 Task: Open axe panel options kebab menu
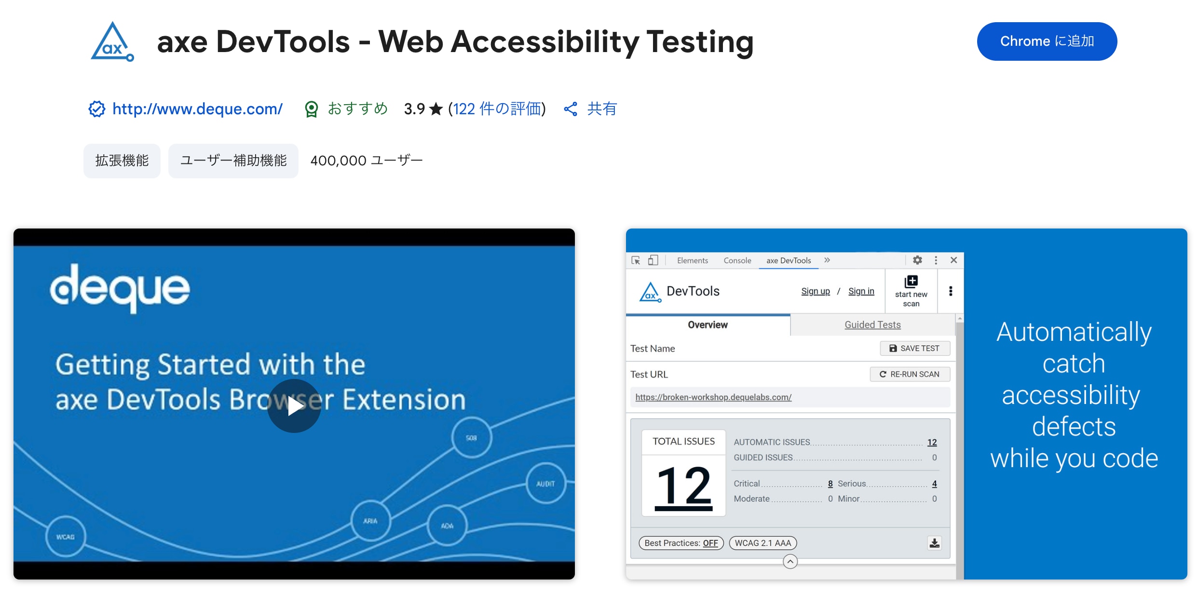tap(951, 291)
